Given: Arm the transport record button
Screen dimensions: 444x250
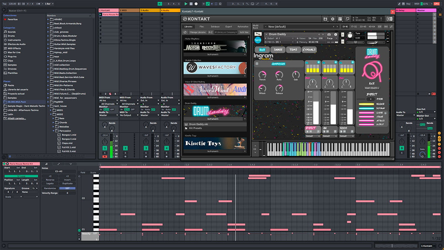Looking at the screenshot, I should pos(196,4).
